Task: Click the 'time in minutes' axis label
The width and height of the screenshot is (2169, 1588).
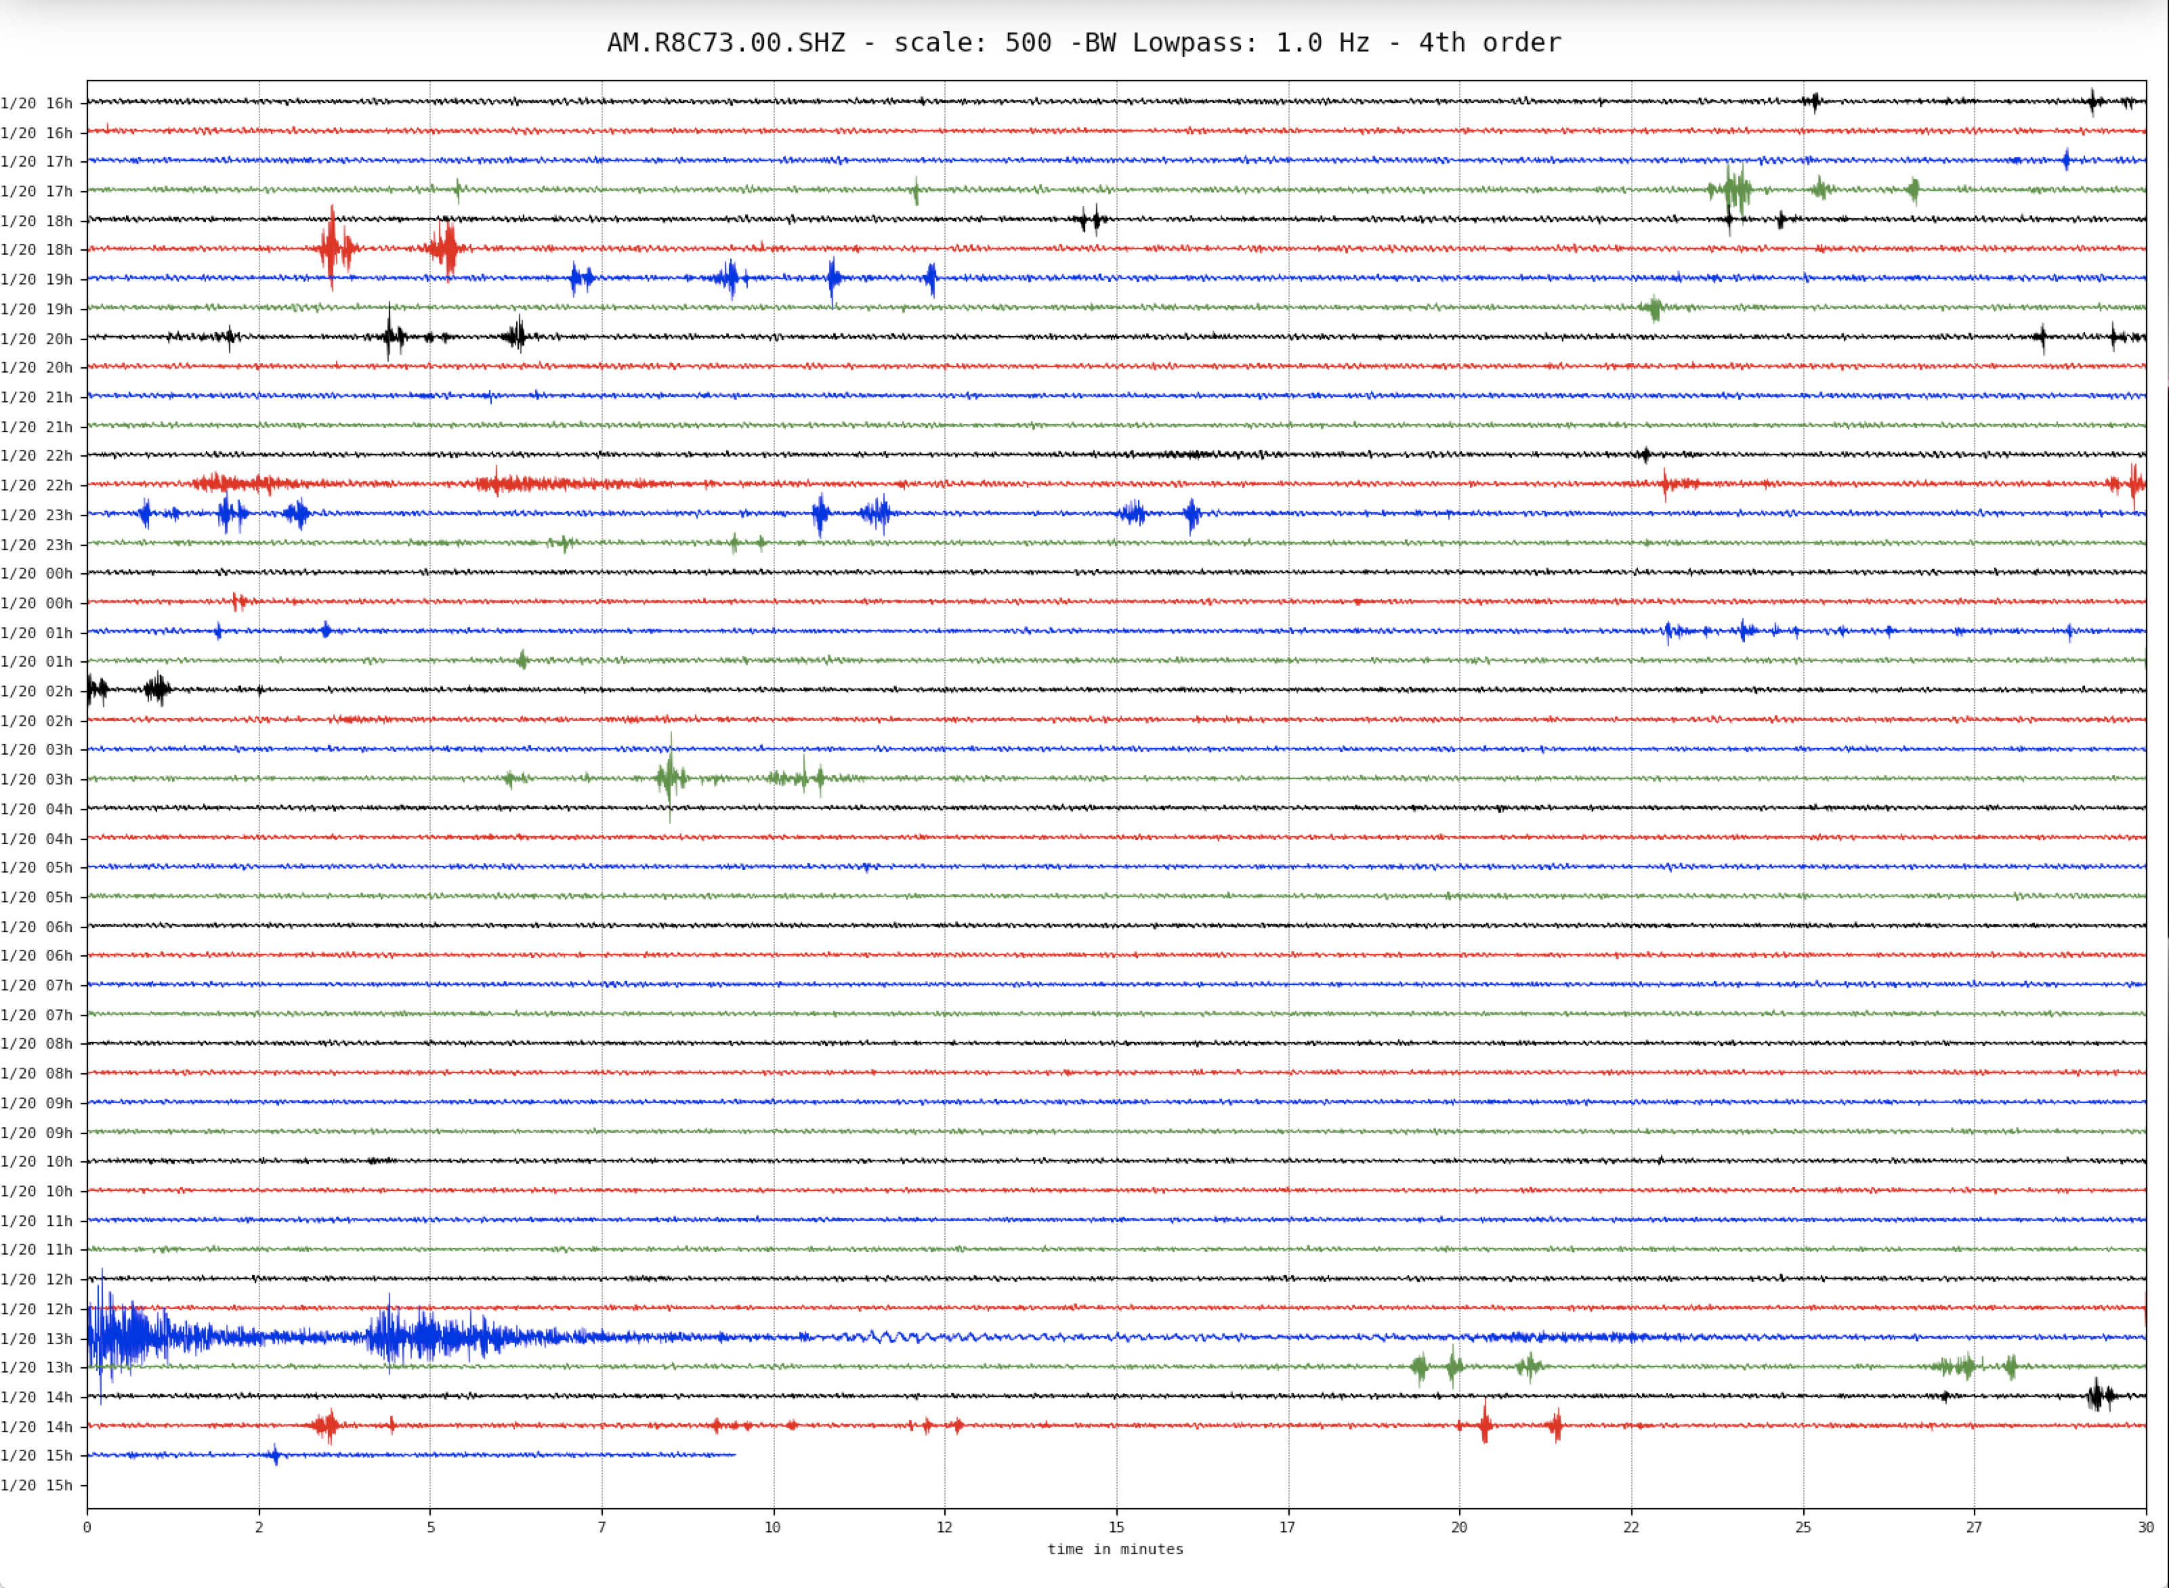Action: coord(1115,1549)
